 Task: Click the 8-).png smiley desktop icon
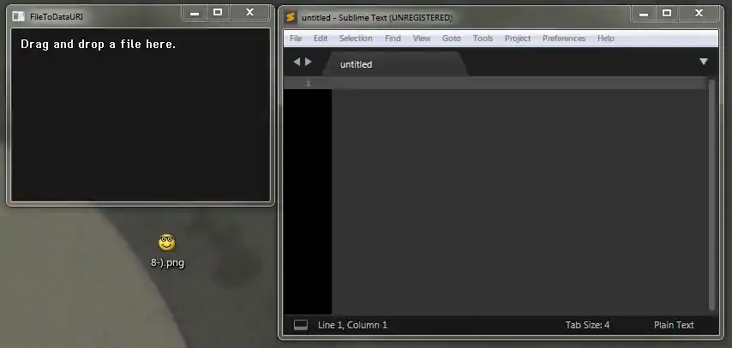coord(167,243)
